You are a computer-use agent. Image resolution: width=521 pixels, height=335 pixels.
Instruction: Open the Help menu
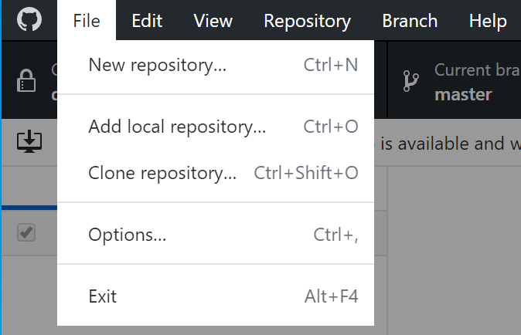488,21
